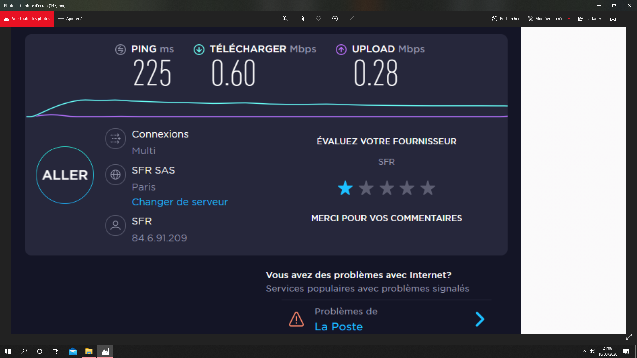Viewport: 637px width, 358px height.
Task: Toggle the favorite heart icon
Action: point(318,19)
